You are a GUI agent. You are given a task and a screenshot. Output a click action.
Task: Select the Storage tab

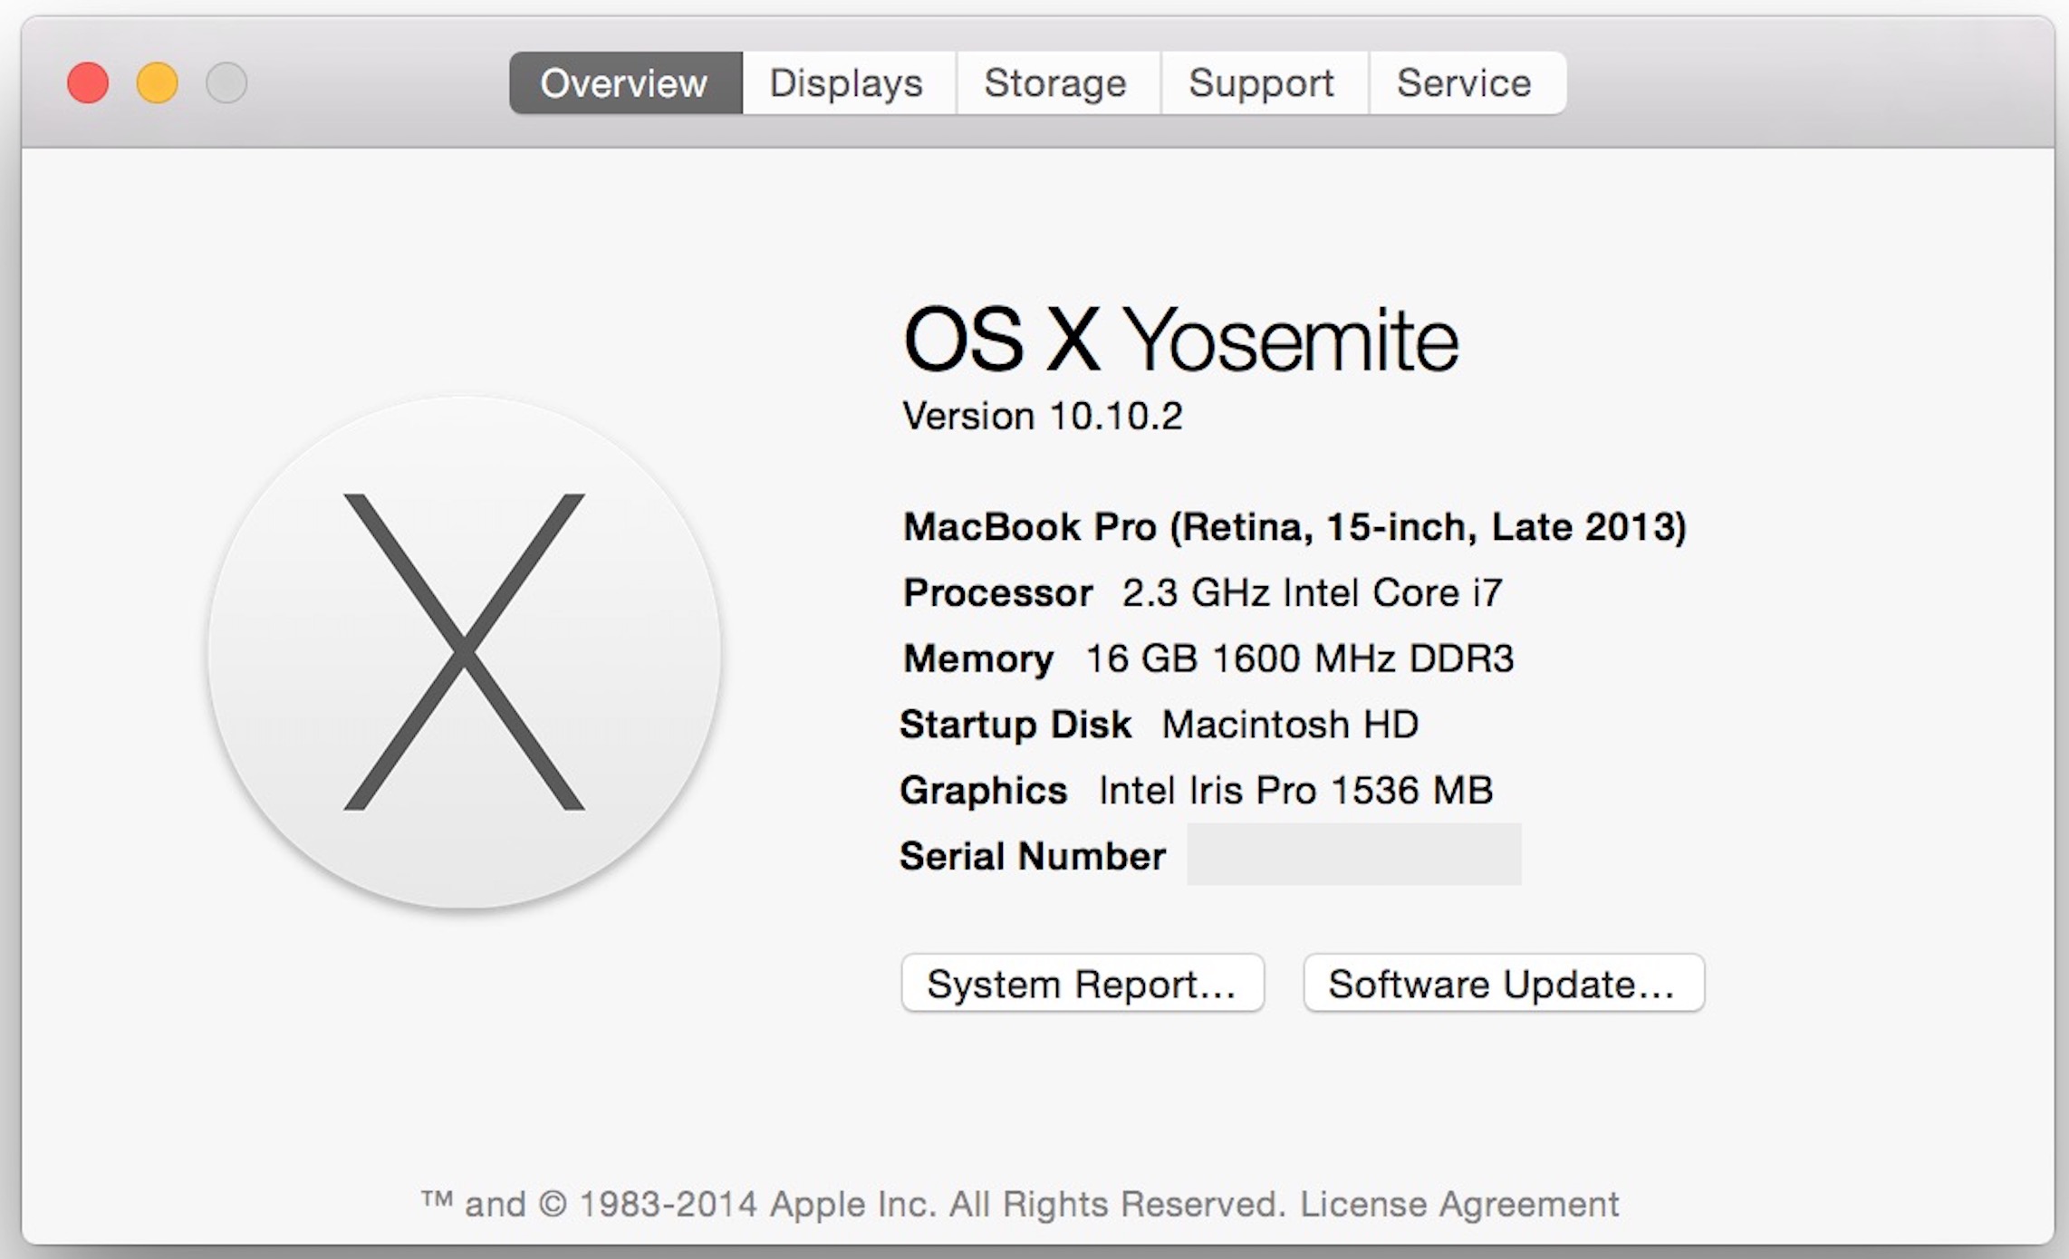click(1056, 83)
